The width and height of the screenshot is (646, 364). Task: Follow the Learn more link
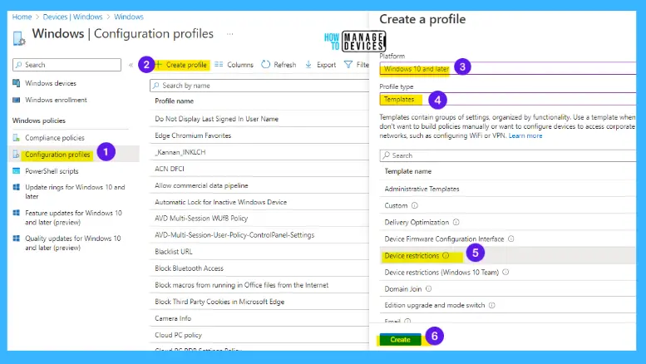tap(525, 136)
